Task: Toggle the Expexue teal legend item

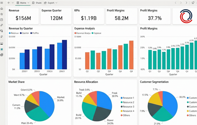Action: [96, 33]
